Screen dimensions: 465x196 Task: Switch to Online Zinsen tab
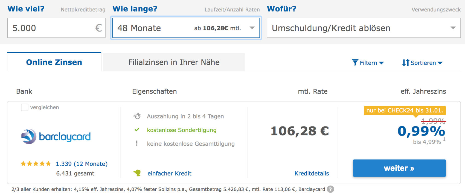click(x=54, y=62)
